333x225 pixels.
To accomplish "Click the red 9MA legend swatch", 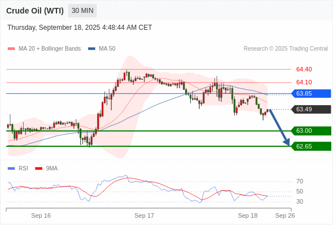I will pos(38,169).
